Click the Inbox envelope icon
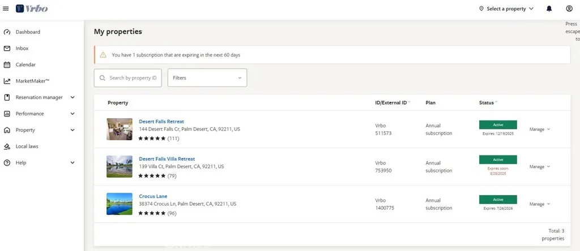580x251 pixels. (7, 49)
